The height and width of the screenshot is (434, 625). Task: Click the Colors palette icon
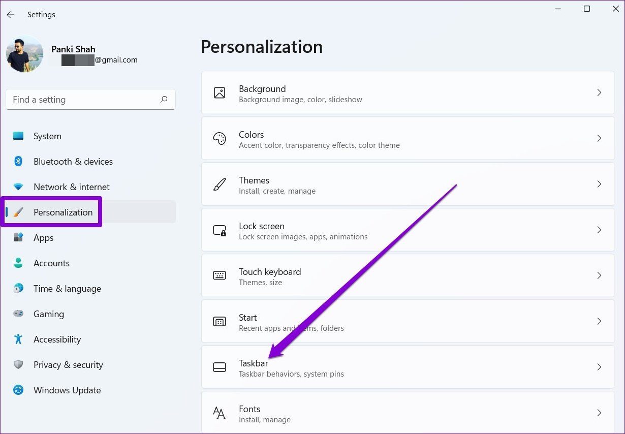point(220,139)
